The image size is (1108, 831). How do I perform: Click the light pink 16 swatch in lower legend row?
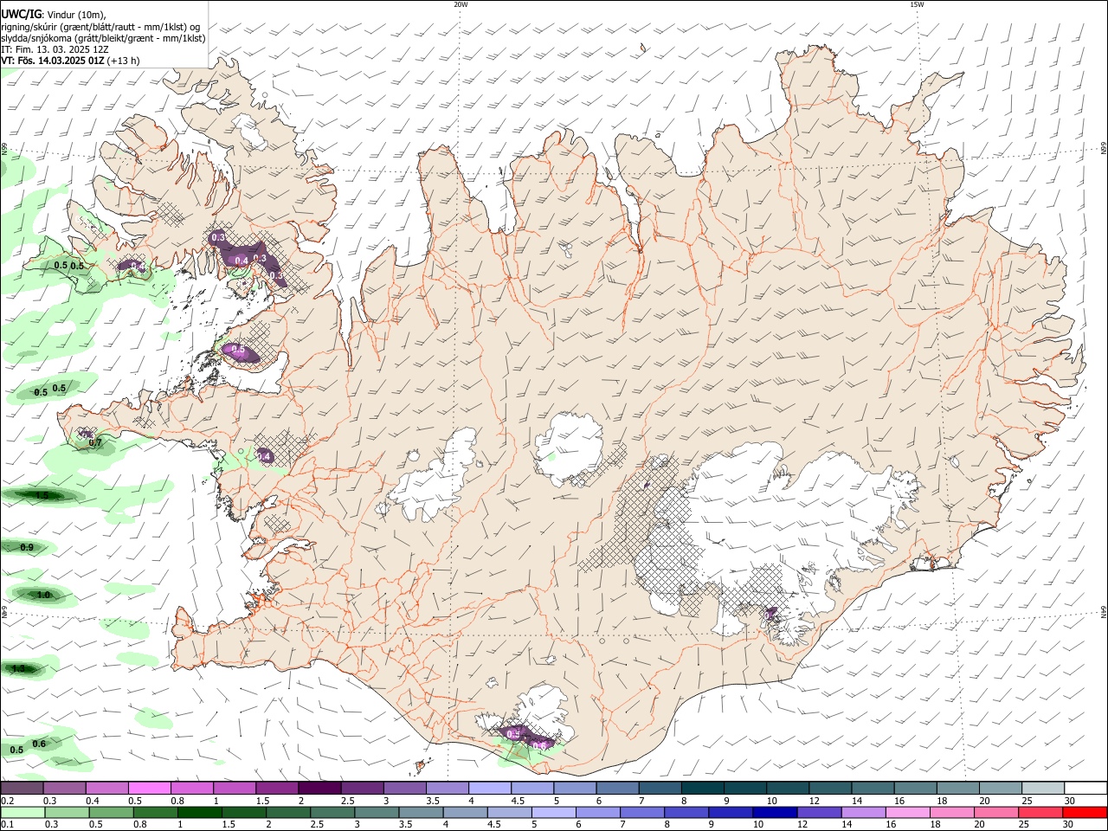(909, 812)
